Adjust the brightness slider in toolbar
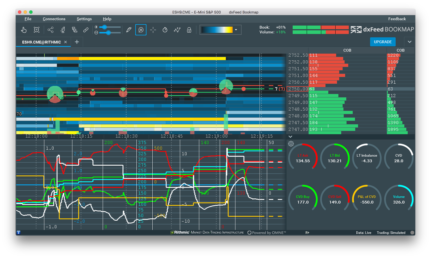This screenshot has width=431, height=258. [105, 27]
